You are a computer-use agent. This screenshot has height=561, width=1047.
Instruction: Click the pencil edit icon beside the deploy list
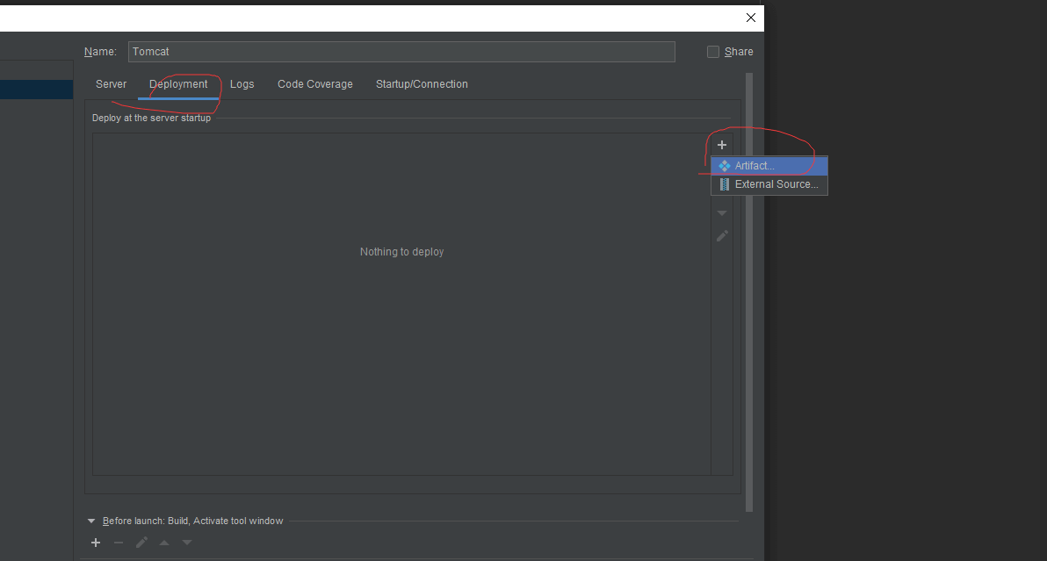(x=722, y=235)
